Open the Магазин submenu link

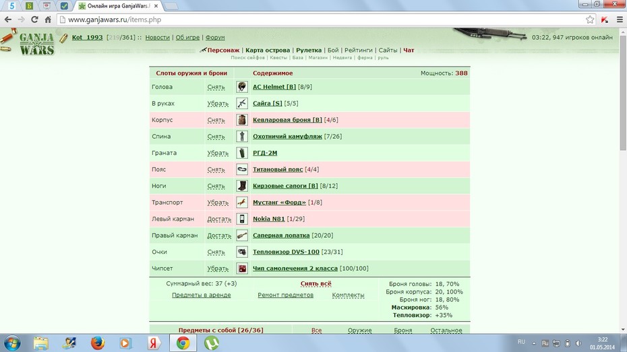[318, 57]
